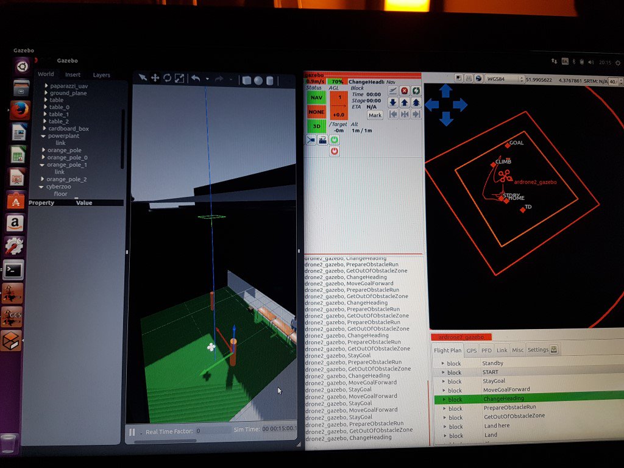Click the green resurrect arrows icon

coord(416,91)
